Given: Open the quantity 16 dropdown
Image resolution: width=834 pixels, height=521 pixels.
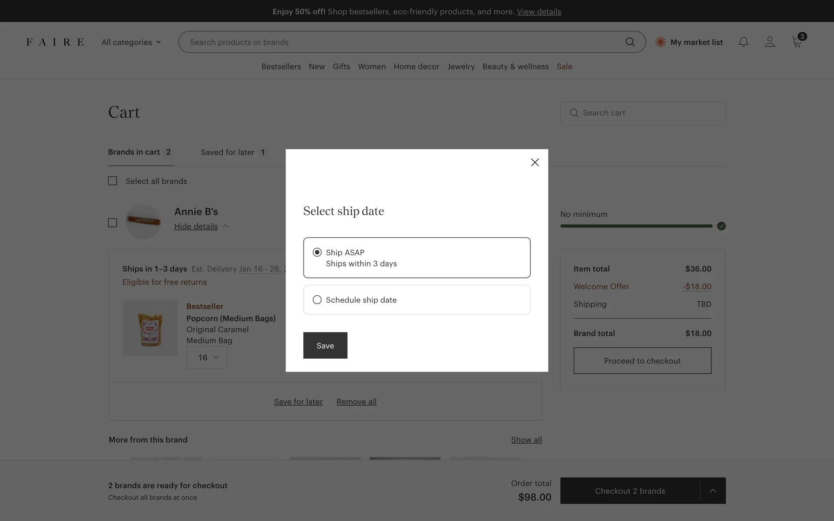Looking at the screenshot, I should (207, 357).
